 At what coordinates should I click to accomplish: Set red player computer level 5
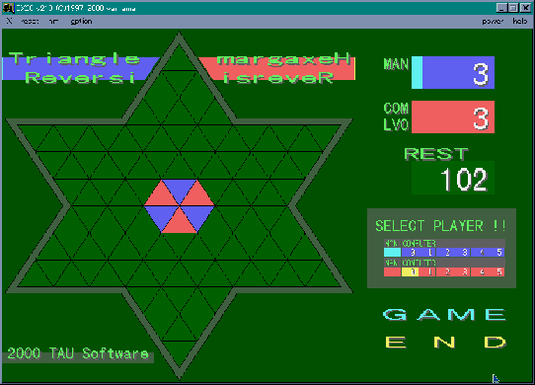pyautogui.click(x=497, y=272)
